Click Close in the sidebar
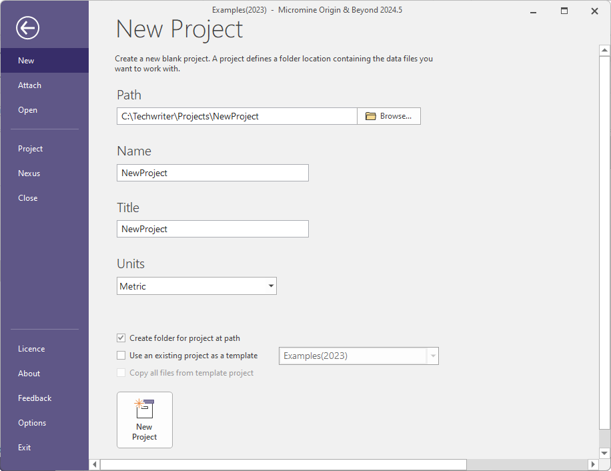 click(27, 197)
